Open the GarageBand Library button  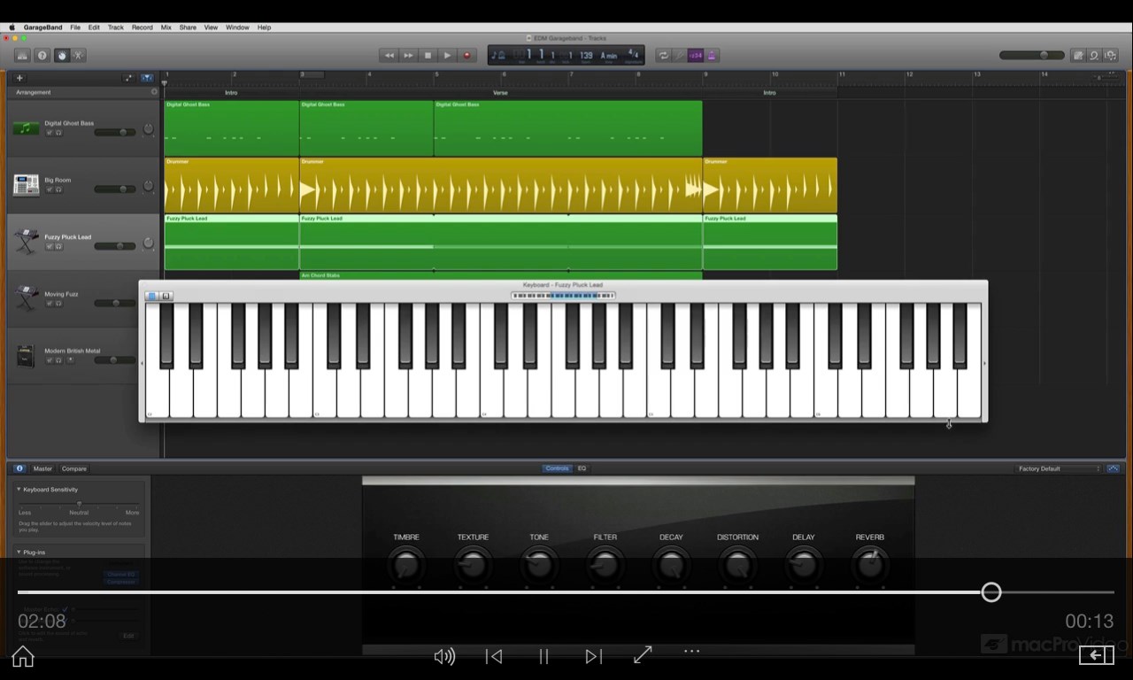tap(23, 56)
